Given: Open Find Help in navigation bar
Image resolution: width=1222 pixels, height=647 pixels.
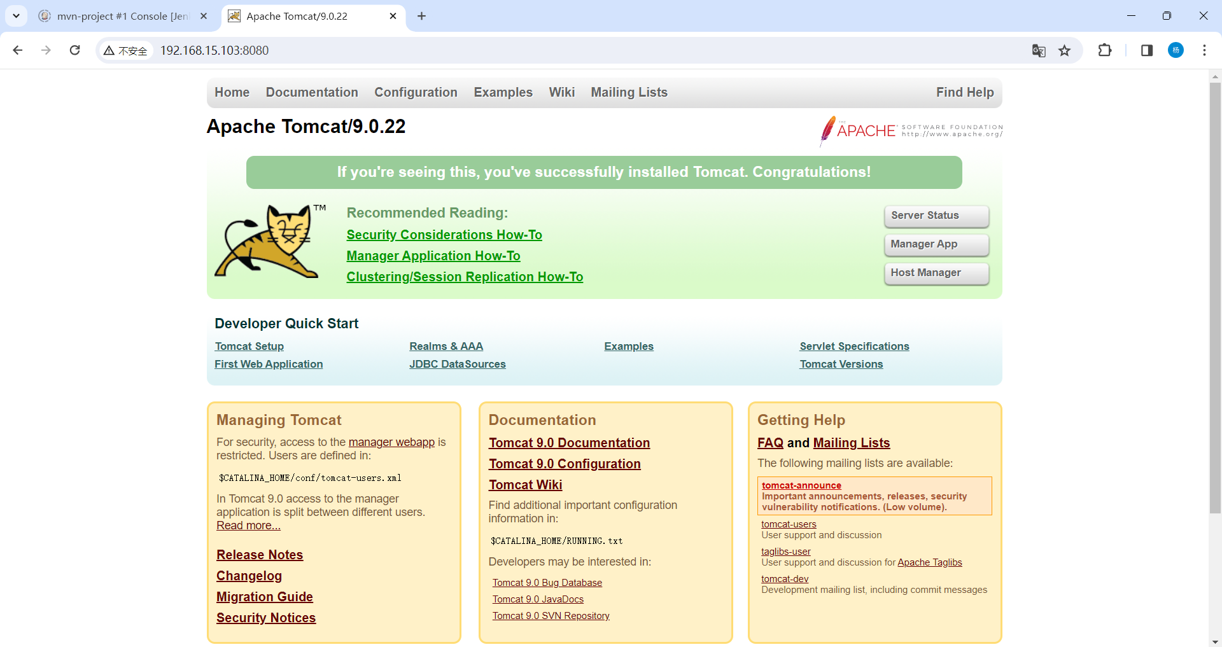Looking at the screenshot, I should [x=965, y=92].
